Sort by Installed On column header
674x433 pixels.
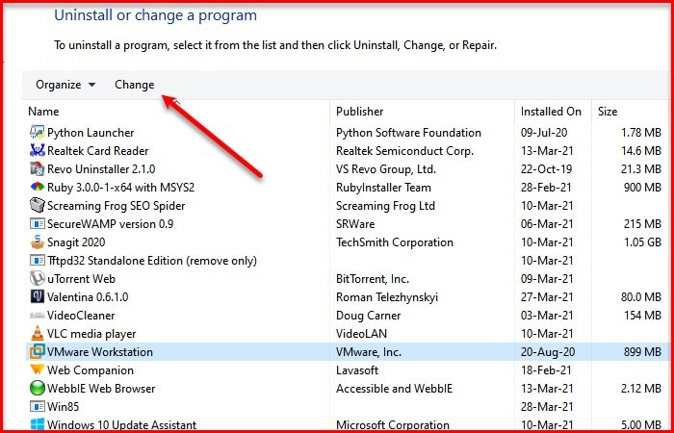point(551,112)
